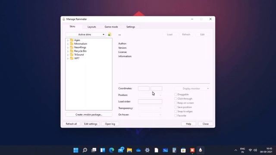Click the Ageo folder icon
Viewport: 276px width, 155px height.
pos(72,40)
